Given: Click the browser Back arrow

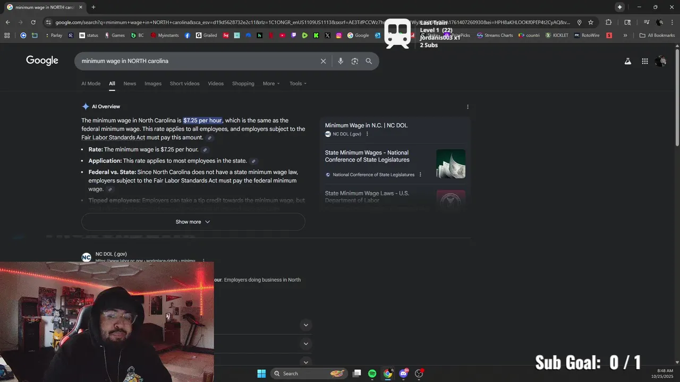Looking at the screenshot, I should pos(7,22).
